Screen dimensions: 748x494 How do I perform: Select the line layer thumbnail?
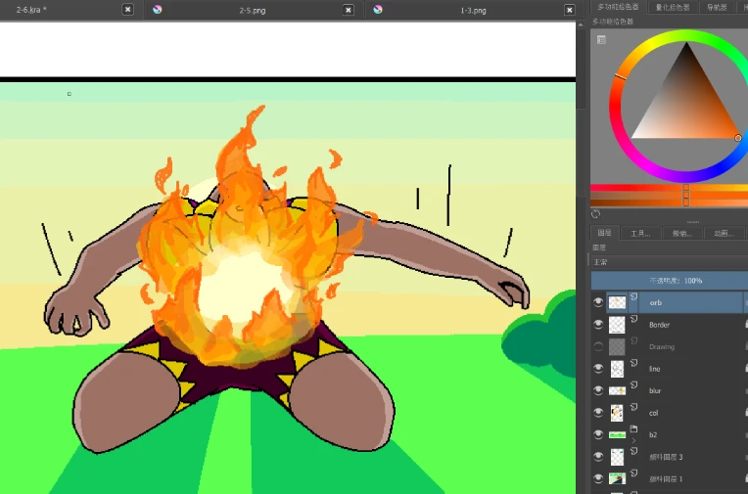click(617, 369)
